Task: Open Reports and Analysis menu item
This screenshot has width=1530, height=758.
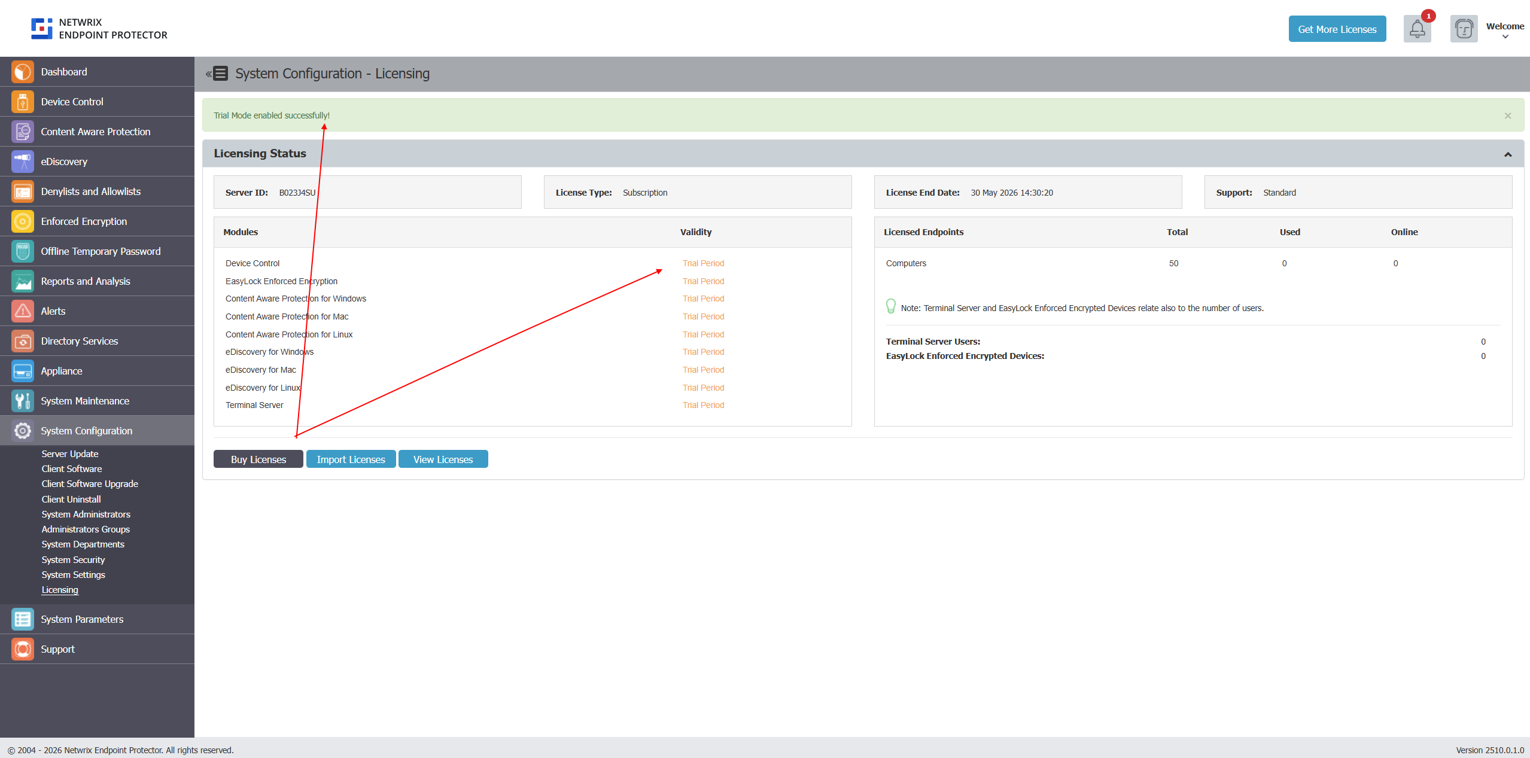Action: coord(97,281)
